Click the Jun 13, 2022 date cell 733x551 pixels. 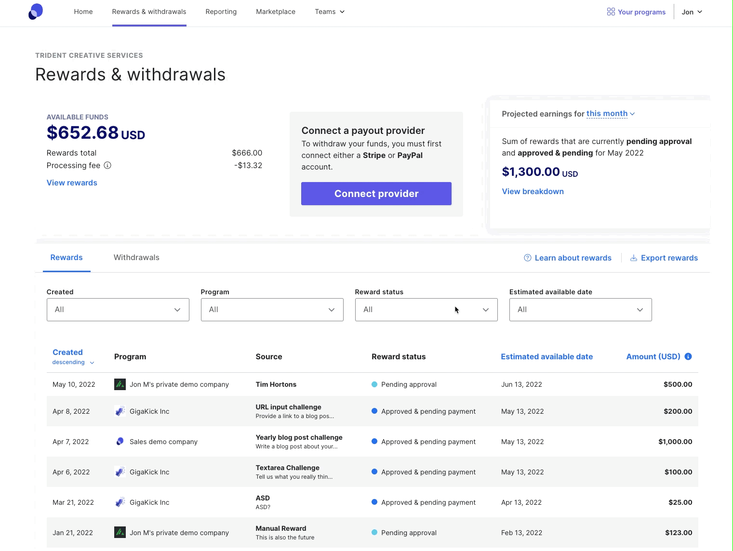[x=521, y=384]
